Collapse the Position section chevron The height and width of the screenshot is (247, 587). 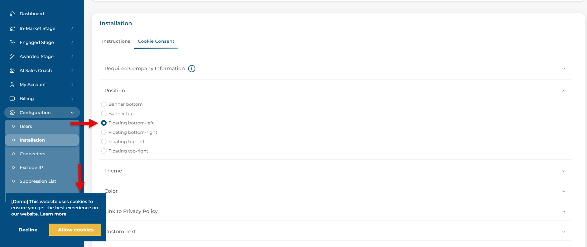coord(563,91)
